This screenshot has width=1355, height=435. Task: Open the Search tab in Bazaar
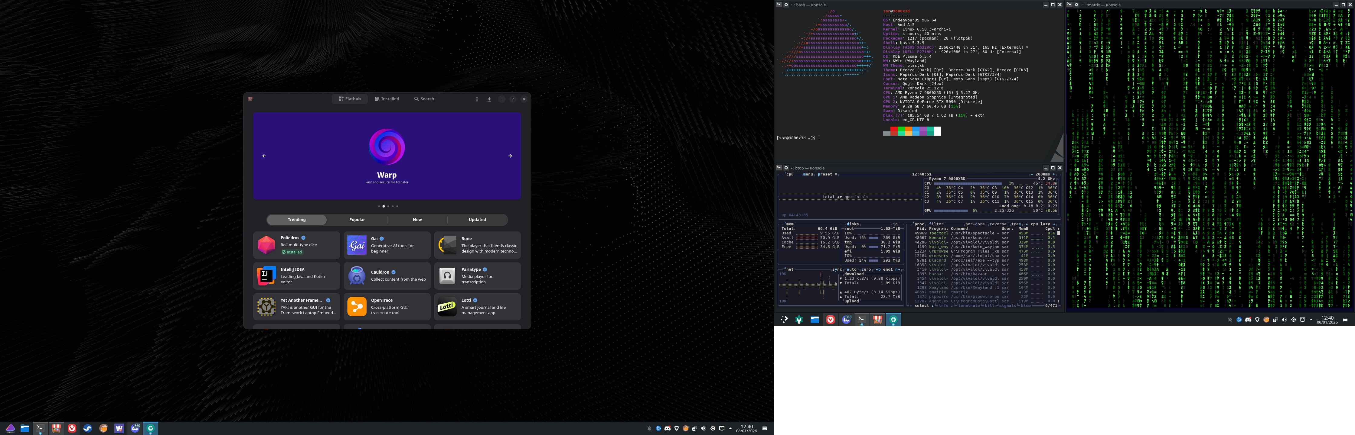tap(424, 99)
